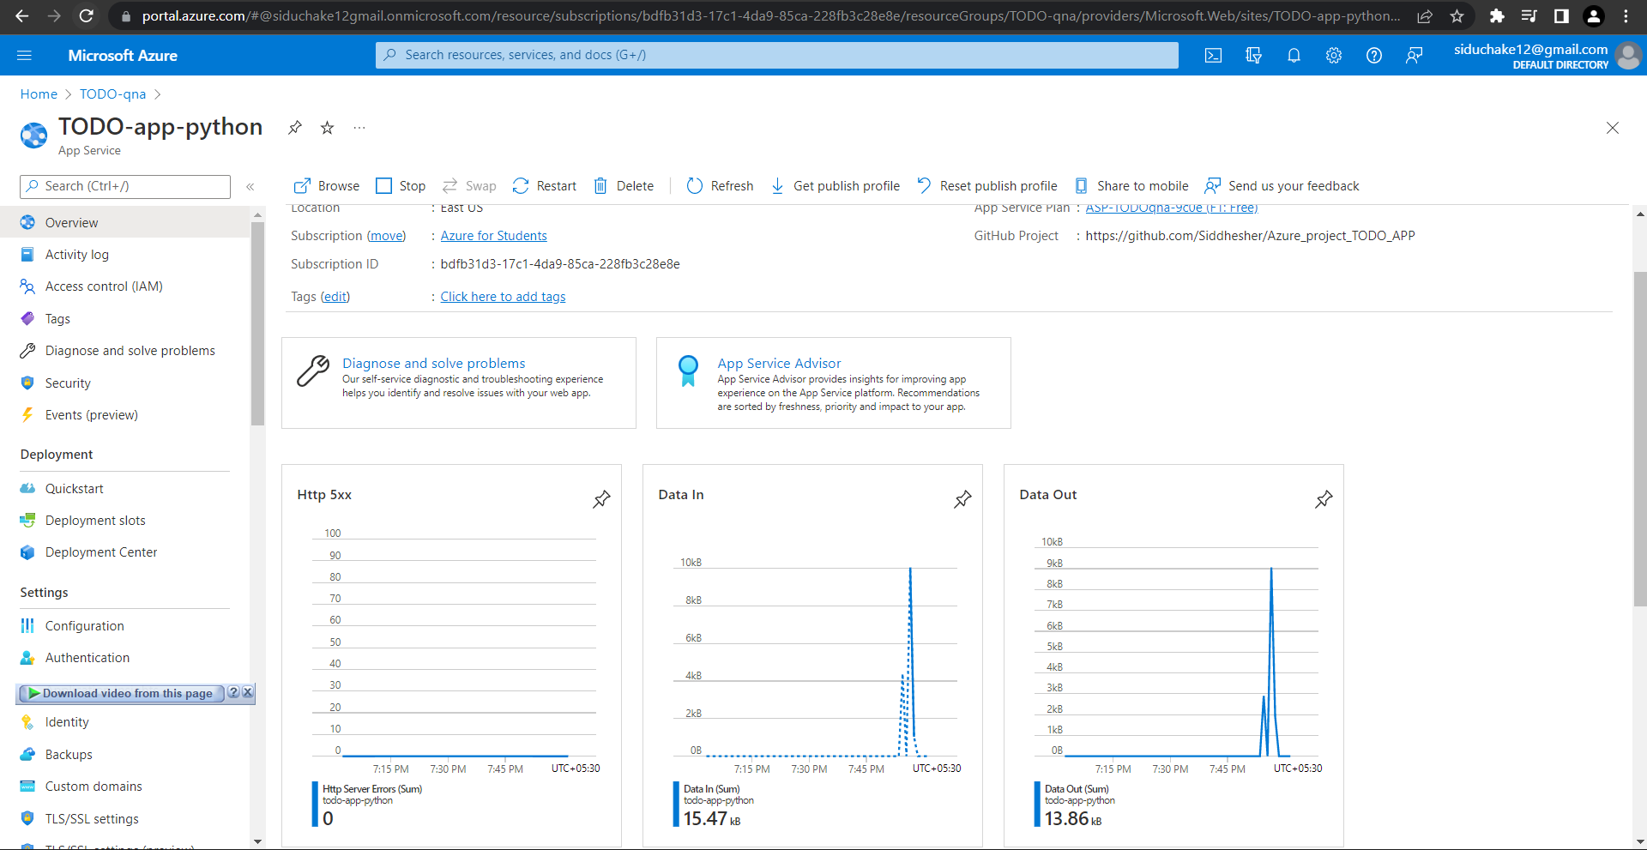The width and height of the screenshot is (1647, 850).
Task: Open Azure for Students subscription link
Action: 493,236
